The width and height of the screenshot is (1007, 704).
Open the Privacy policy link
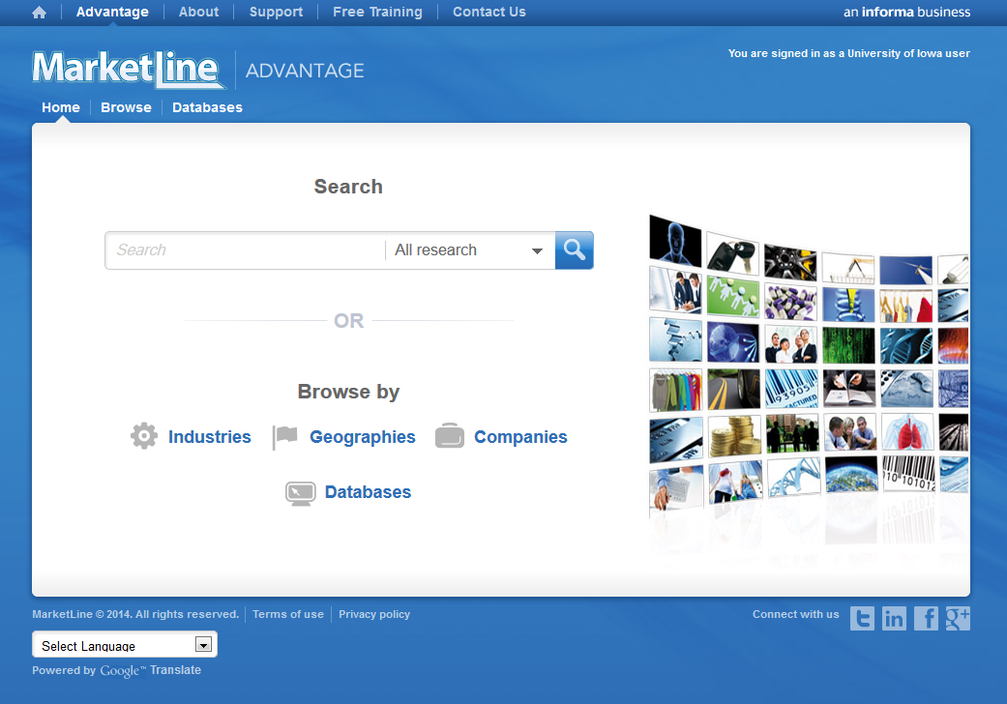[x=374, y=614]
